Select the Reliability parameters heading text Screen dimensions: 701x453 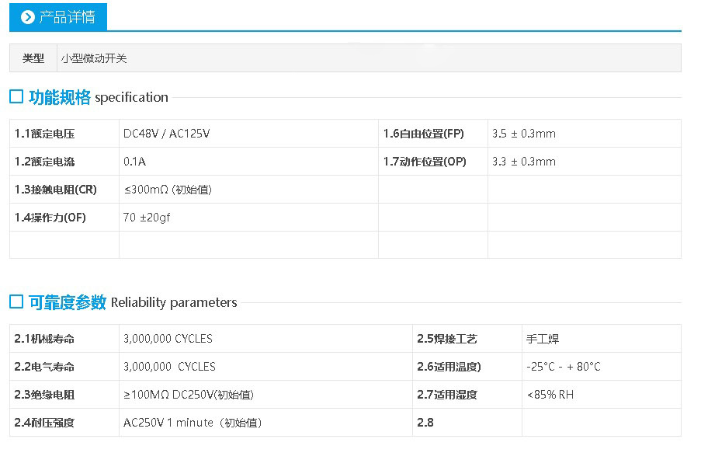[174, 302]
